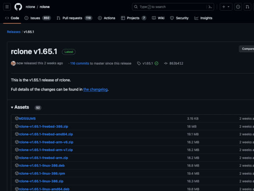Collapse the Assets section triangle
The width and height of the screenshot is (254, 191).
(12, 108)
